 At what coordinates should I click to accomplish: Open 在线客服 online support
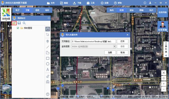pyautogui.click(x=163, y=26)
